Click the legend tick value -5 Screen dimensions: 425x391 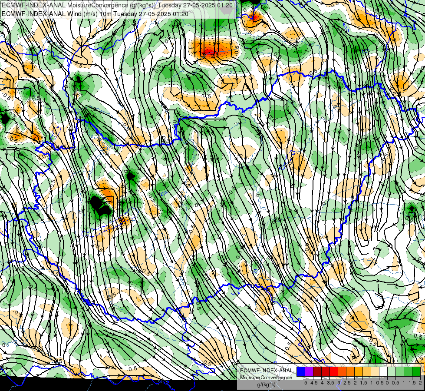[305, 383]
